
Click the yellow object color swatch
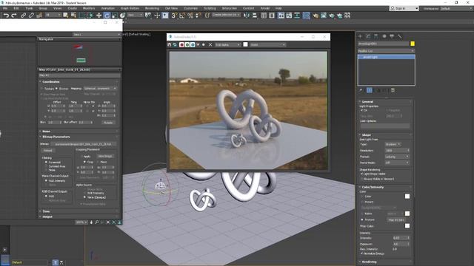(x=413, y=44)
